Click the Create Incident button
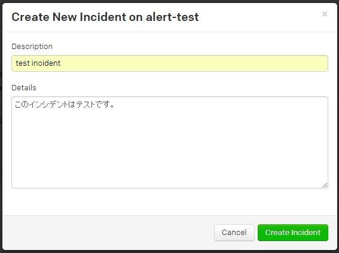Image resolution: width=339 pixels, height=253 pixels. 293,233
